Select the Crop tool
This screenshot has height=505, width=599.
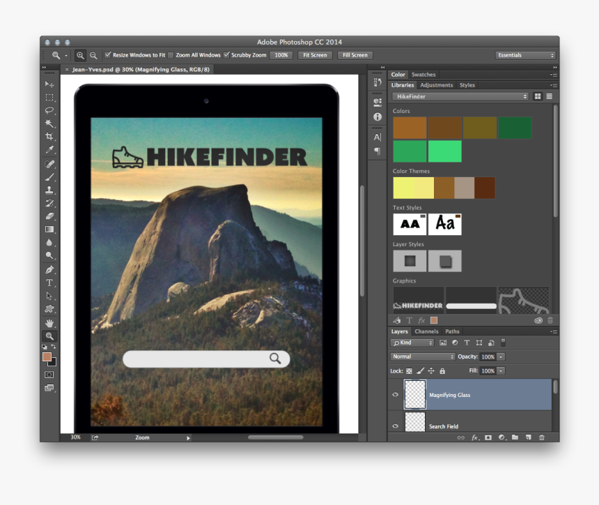(x=49, y=136)
